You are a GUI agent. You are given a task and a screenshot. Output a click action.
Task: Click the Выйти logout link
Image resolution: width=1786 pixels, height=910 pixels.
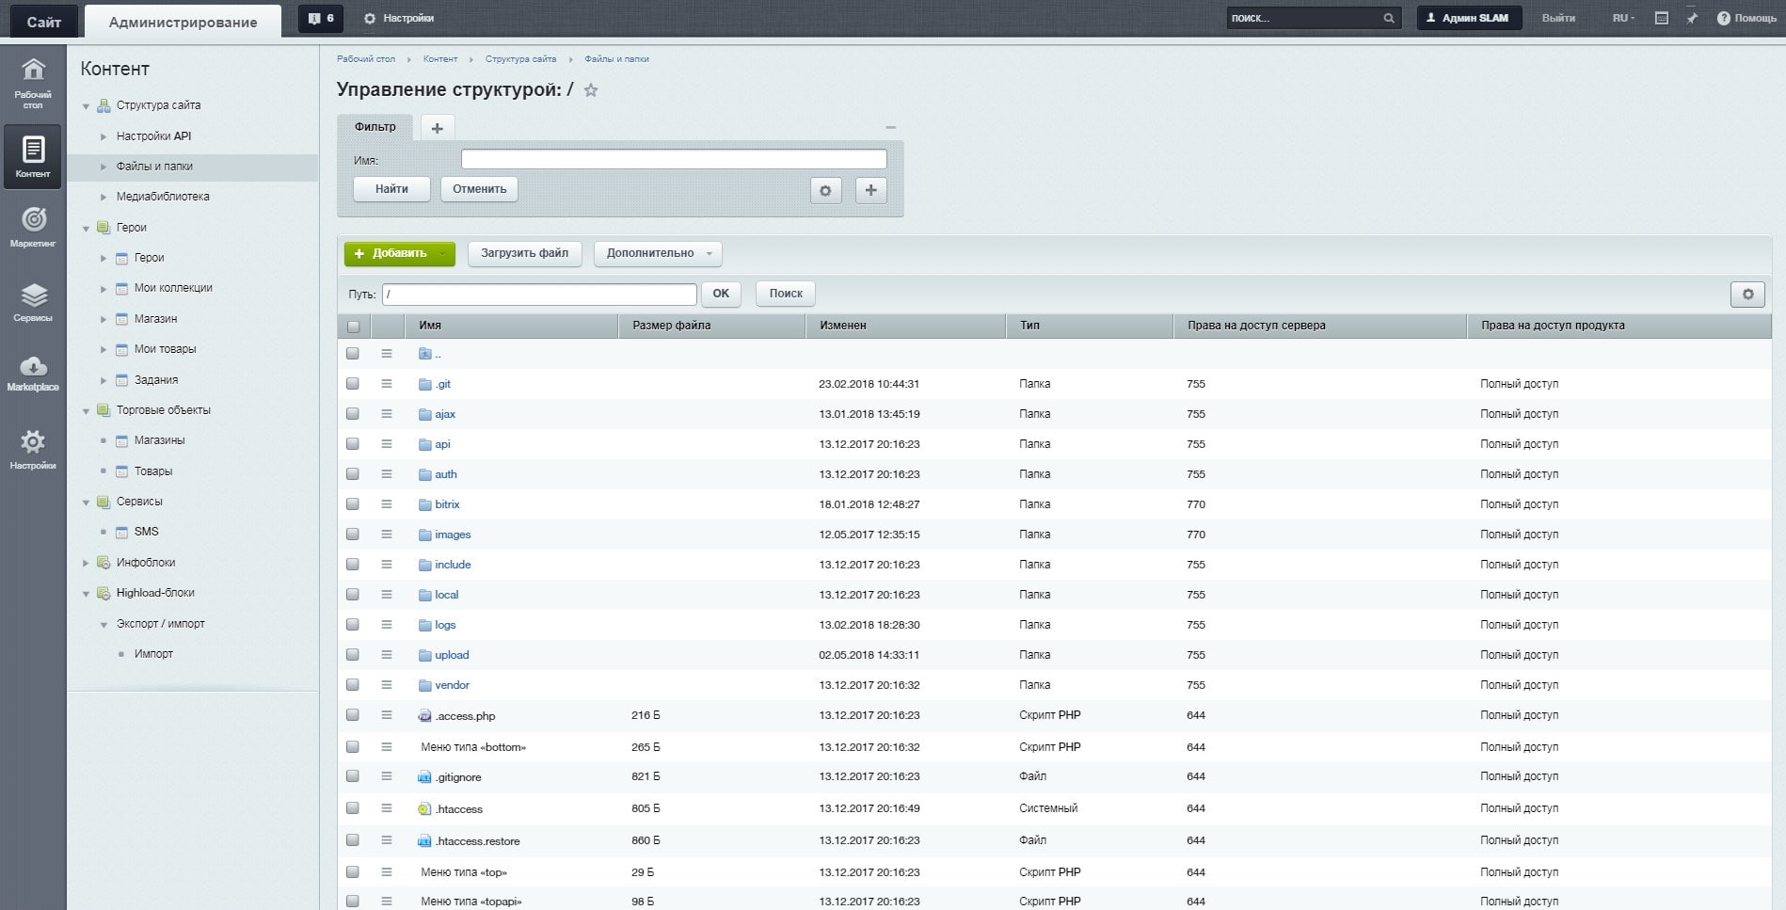1558,18
